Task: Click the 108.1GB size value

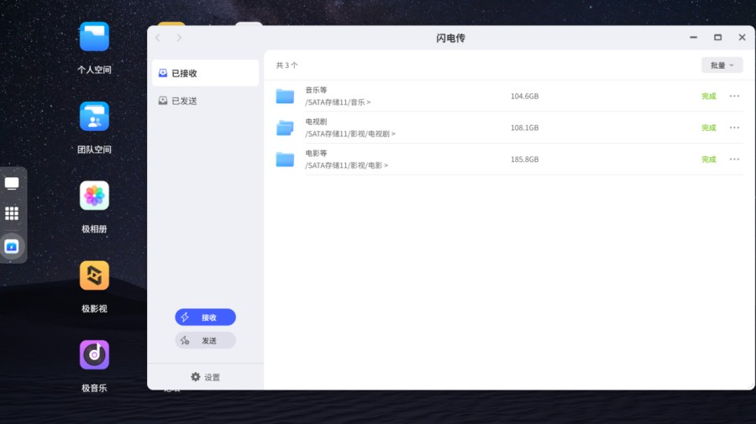Action: (x=524, y=128)
